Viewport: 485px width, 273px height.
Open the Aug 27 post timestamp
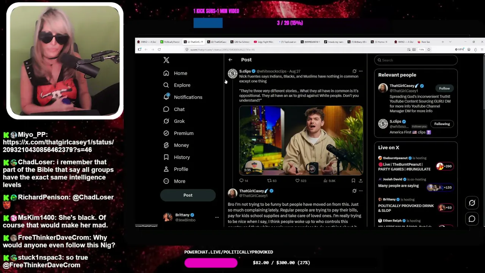tap(295, 71)
